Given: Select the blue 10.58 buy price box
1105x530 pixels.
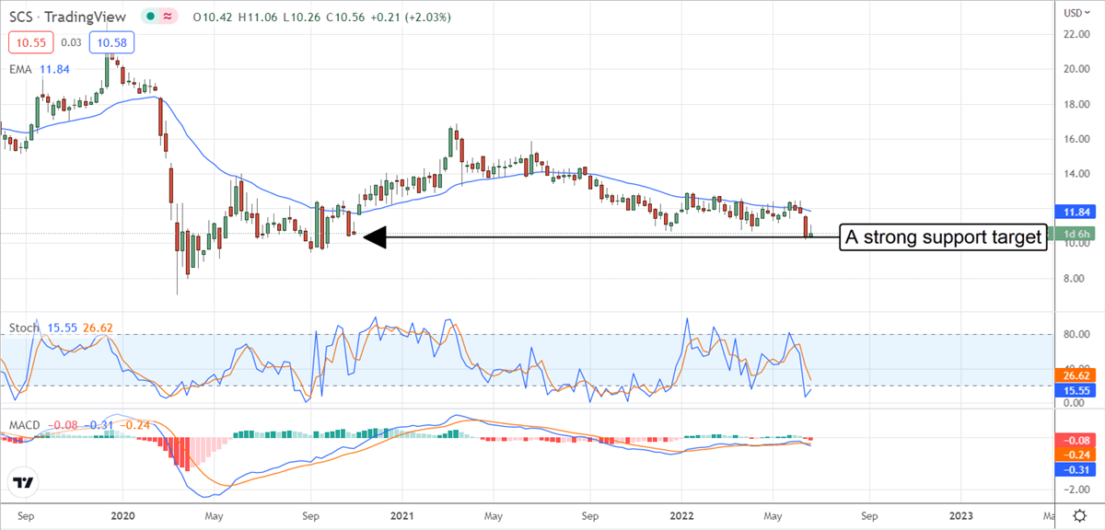Looking at the screenshot, I should (x=112, y=41).
